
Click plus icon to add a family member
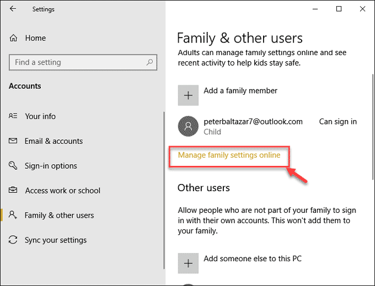(188, 95)
